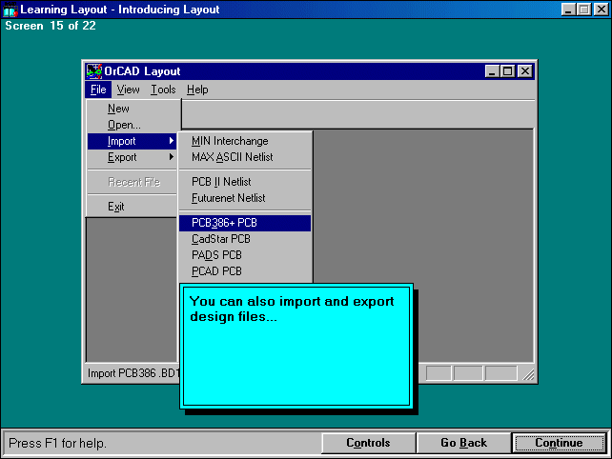This screenshot has width=612, height=459.
Task: Click the Go Back button
Action: [463, 443]
